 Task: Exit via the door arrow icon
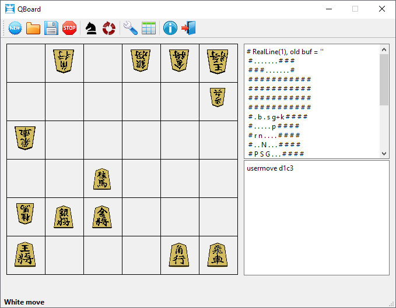(188, 28)
